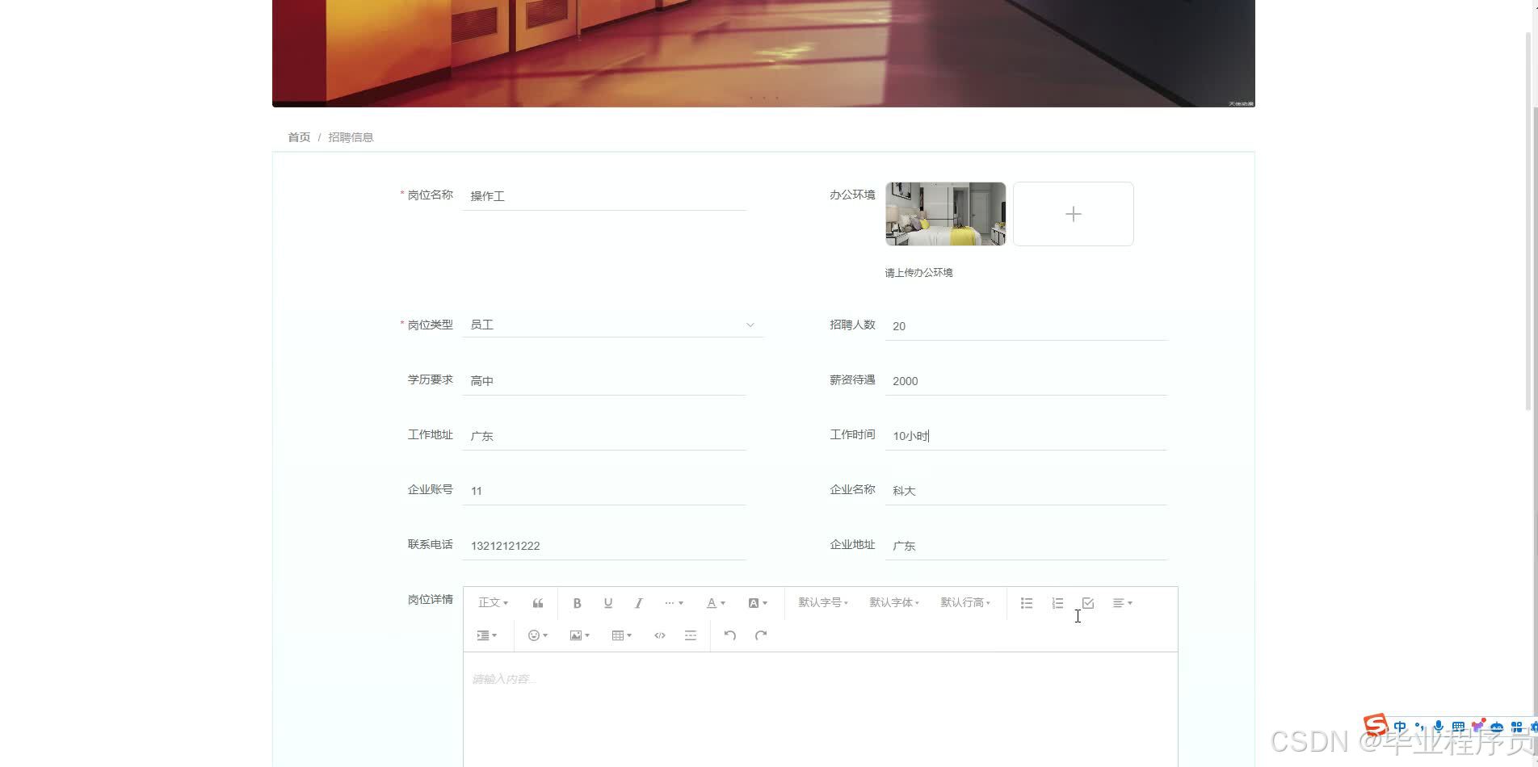Go to 首页 in the breadcrumb
The height and width of the screenshot is (767, 1538).
pyautogui.click(x=299, y=137)
